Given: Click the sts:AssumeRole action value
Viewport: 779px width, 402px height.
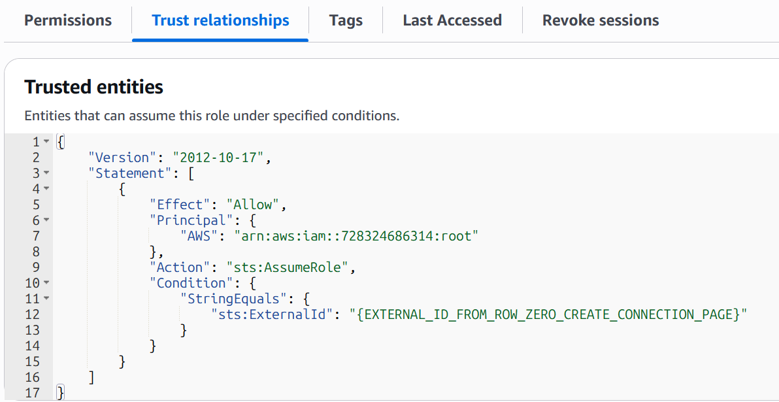Looking at the screenshot, I should pos(290,267).
